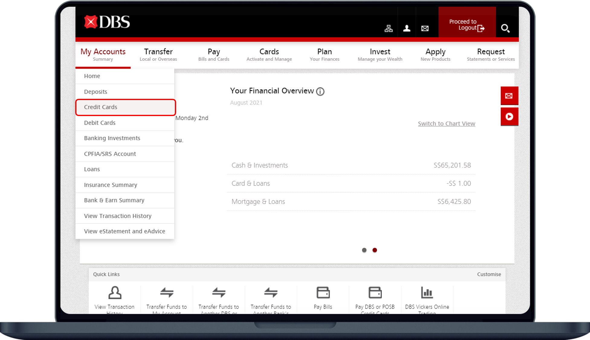Open the Cards Activate and Manage menu
Screen dimensions: 590x340
coord(269,55)
